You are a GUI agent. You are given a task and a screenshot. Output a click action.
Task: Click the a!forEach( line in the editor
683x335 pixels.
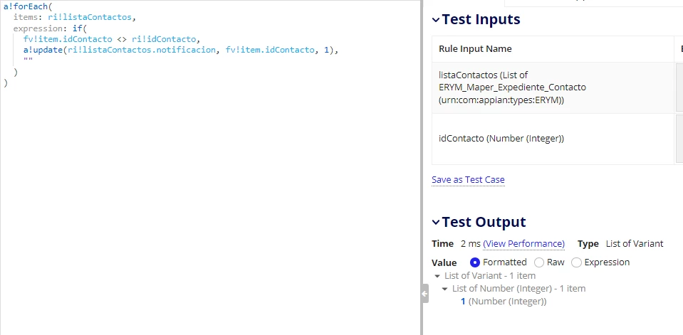click(28, 7)
